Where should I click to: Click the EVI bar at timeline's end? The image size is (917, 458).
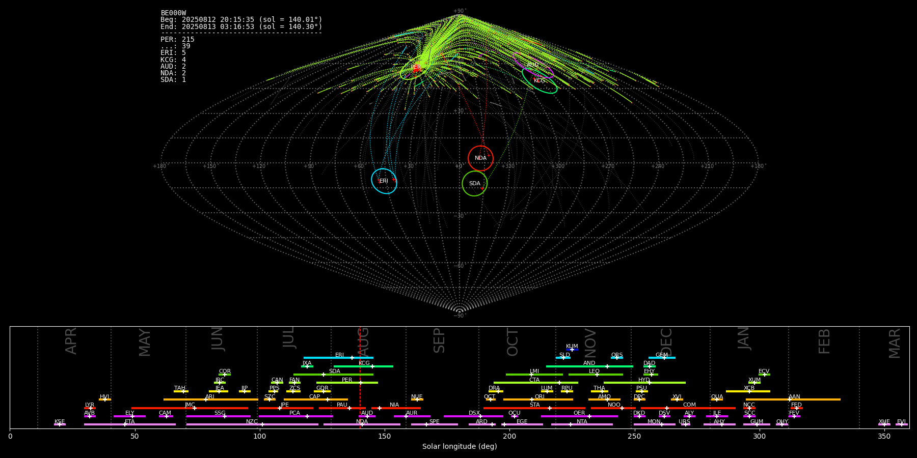point(902,424)
